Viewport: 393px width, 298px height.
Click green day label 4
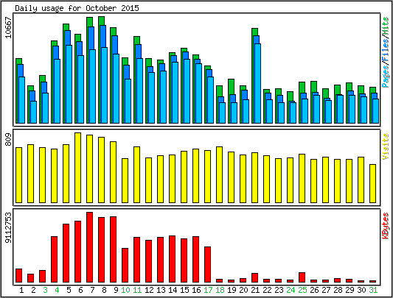click(x=57, y=290)
